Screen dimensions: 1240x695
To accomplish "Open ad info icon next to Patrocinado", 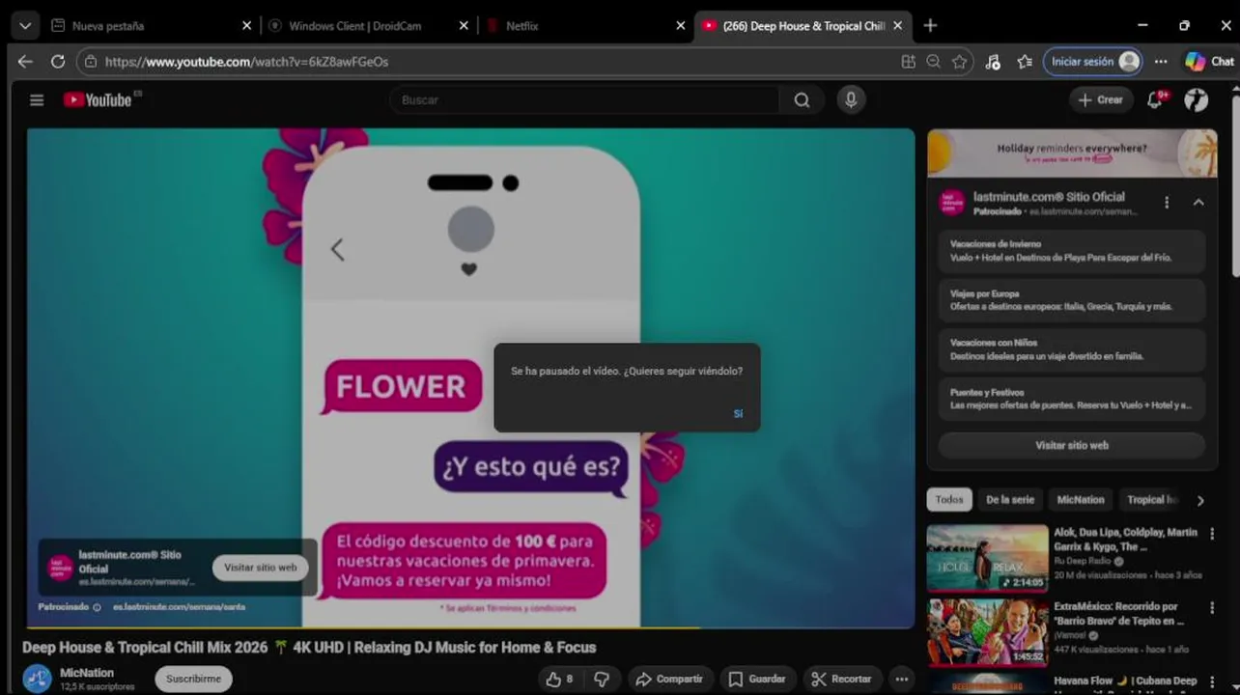I will tap(97, 607).
